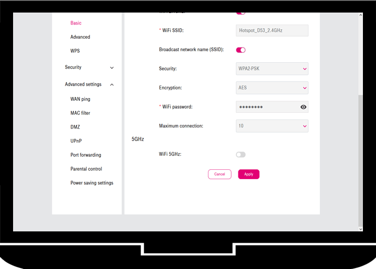This screenshot has width=376, height=269.
Task: Open the Security type dropdown
Action: click(x=272, y=69)
